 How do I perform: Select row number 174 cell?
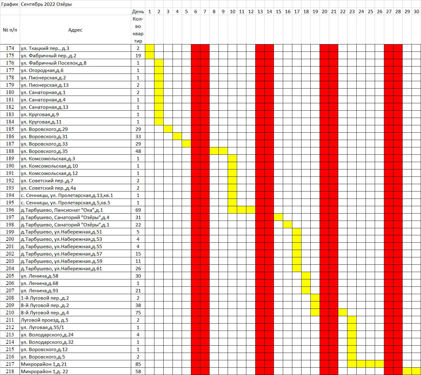(x=10, y=48)
